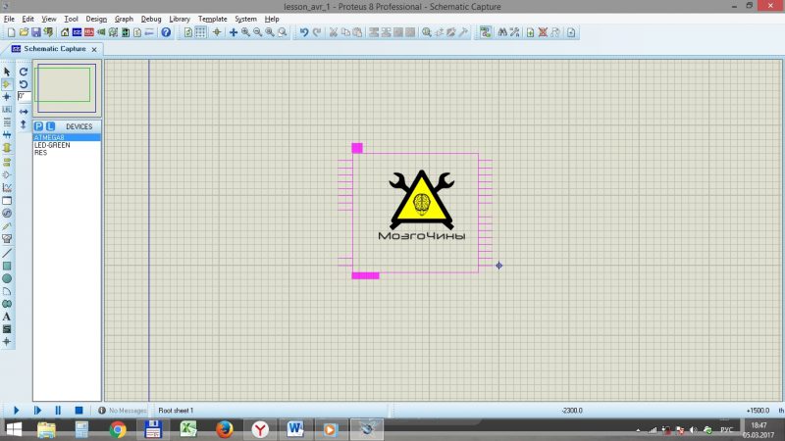Select the 2D graphics line tool
The height and width of the screenshot is (441, 785).
click(7, 253)
